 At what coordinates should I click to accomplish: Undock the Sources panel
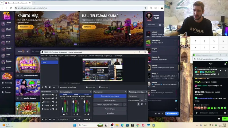pyautogui.click(x=57, y=91)
